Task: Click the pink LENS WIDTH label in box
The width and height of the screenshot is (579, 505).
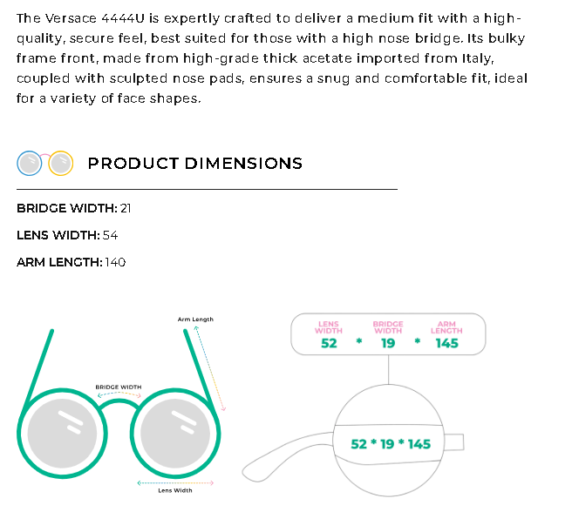Action: pos(329,327)
